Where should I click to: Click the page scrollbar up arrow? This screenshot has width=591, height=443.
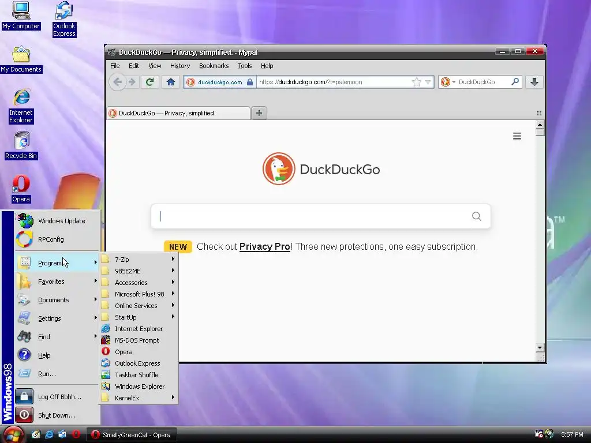[540, 125]
